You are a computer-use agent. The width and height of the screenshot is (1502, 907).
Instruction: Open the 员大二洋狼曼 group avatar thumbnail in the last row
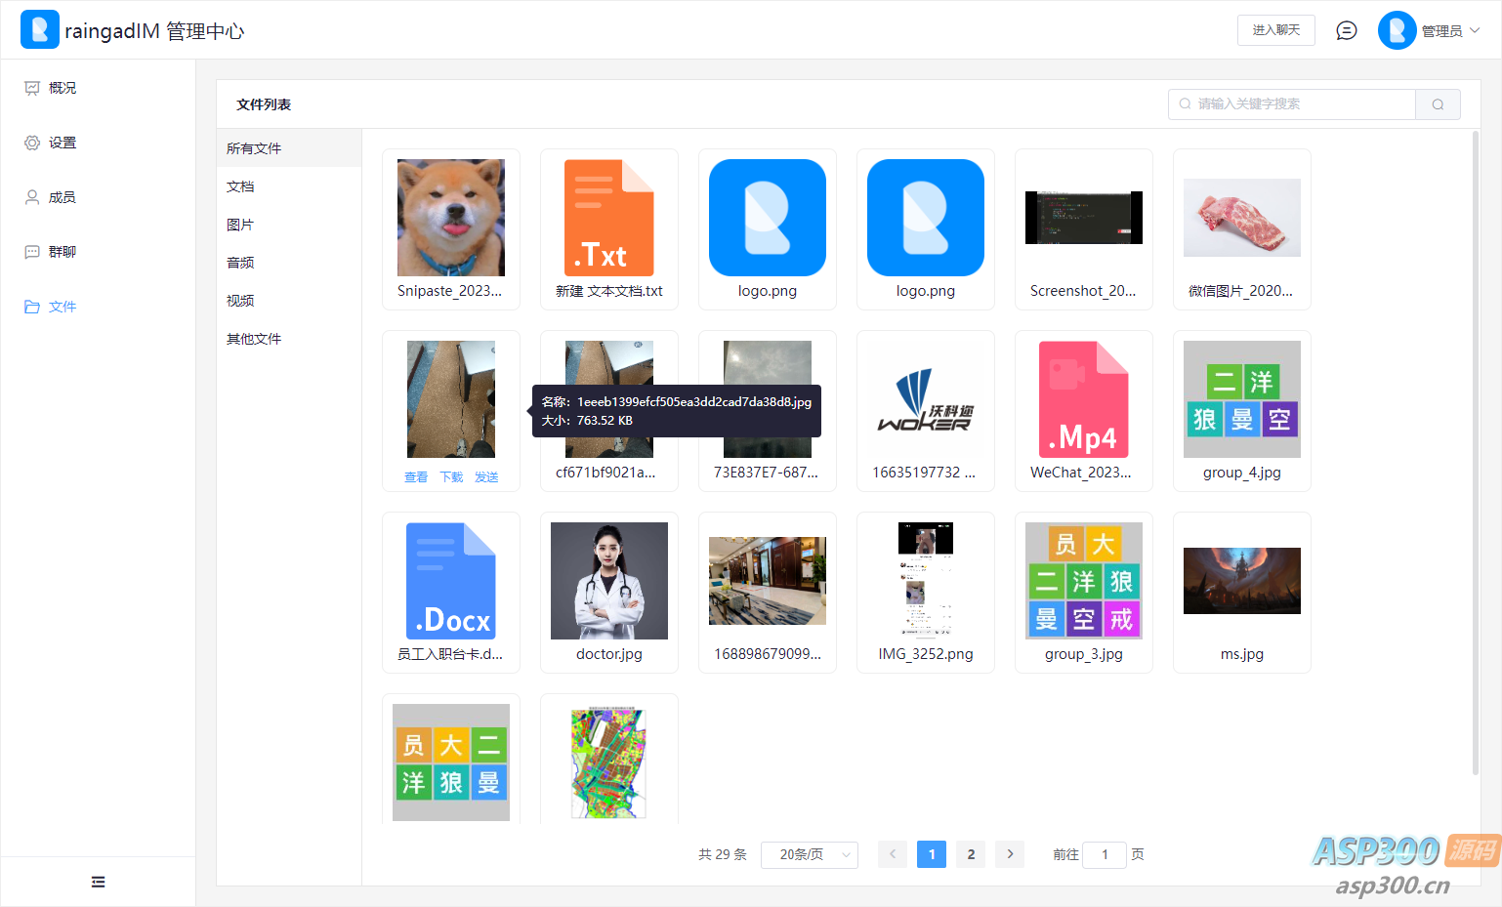[x=451, y=763]
